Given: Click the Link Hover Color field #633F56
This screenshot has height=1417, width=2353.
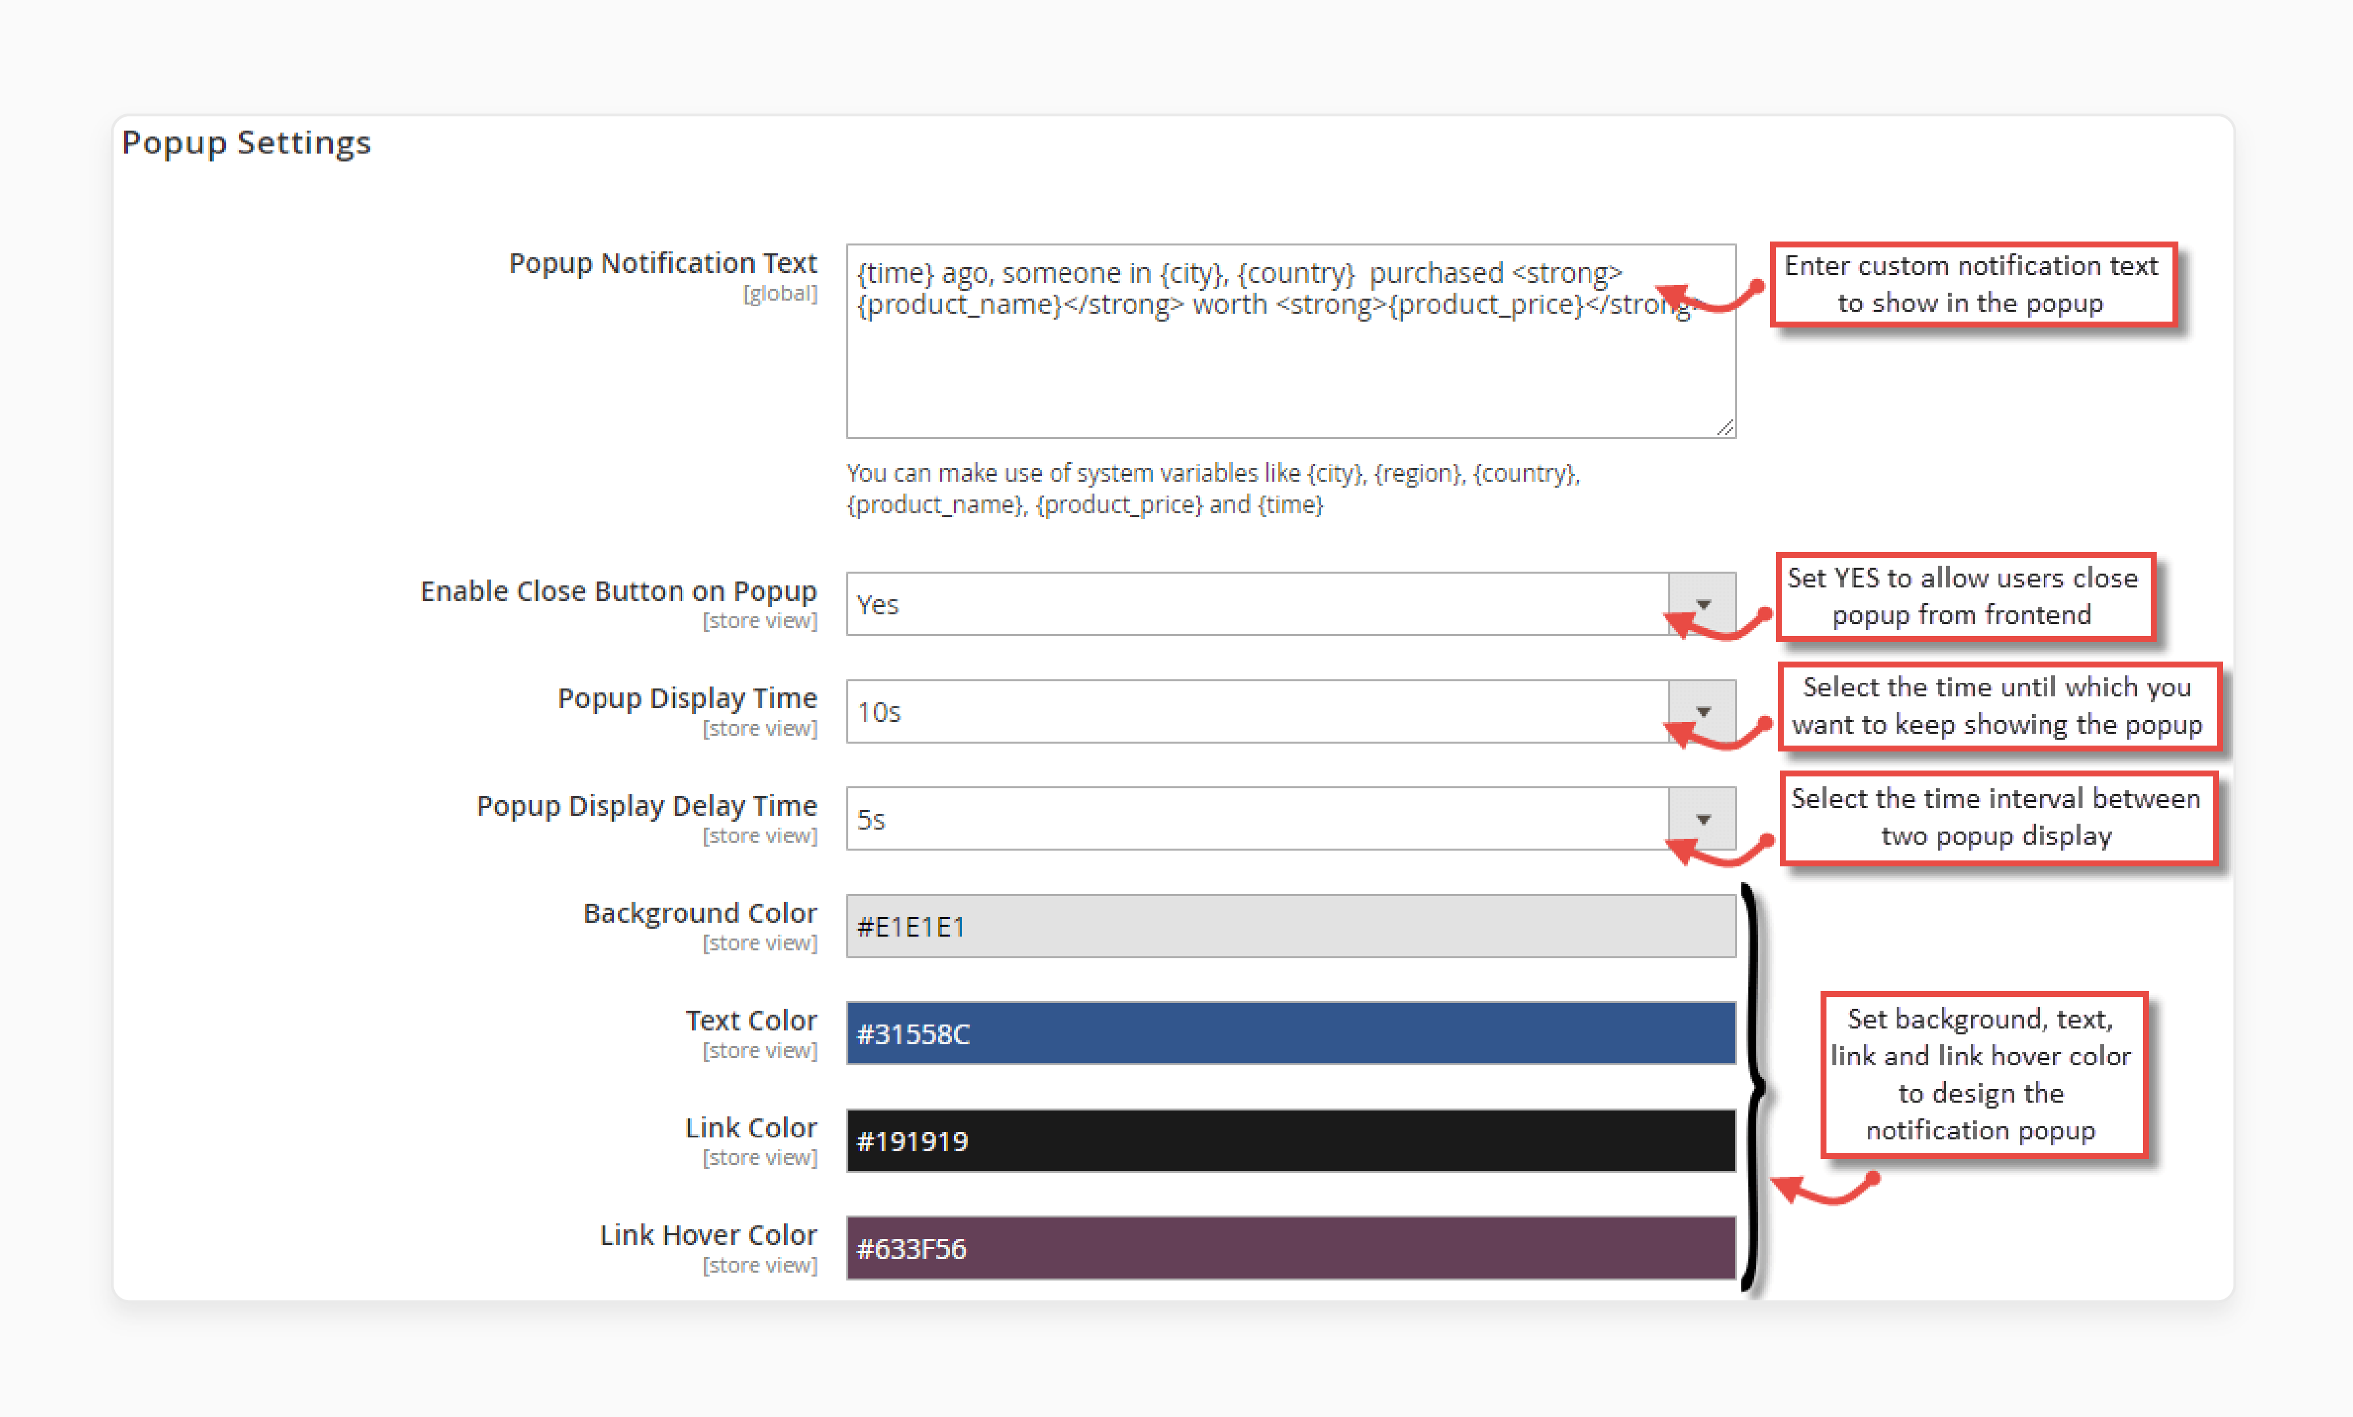Looking at the screenshot, I should [x=1290, y=1248].
